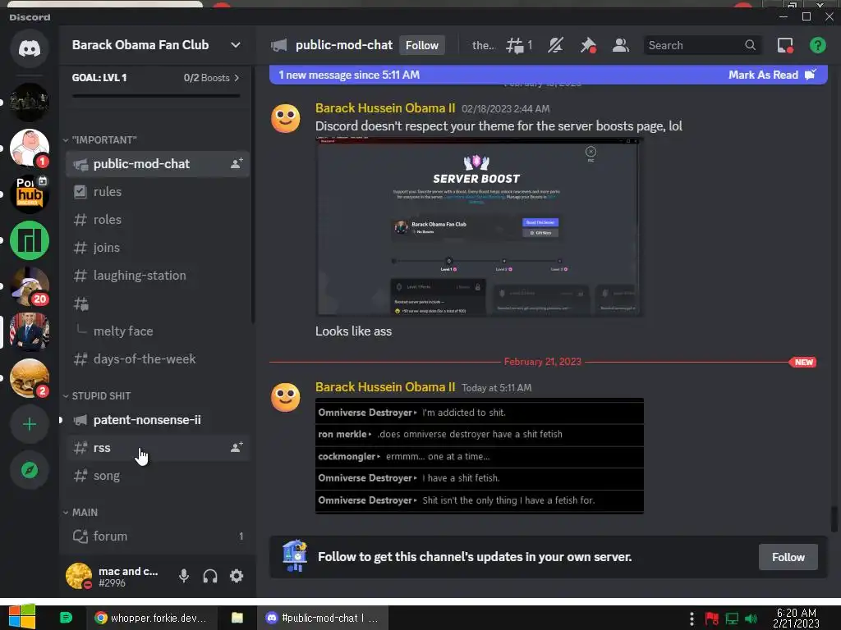This screenshot has width=841, height=630.
Task: Open the song channel
Action: (x=157, y=476)
